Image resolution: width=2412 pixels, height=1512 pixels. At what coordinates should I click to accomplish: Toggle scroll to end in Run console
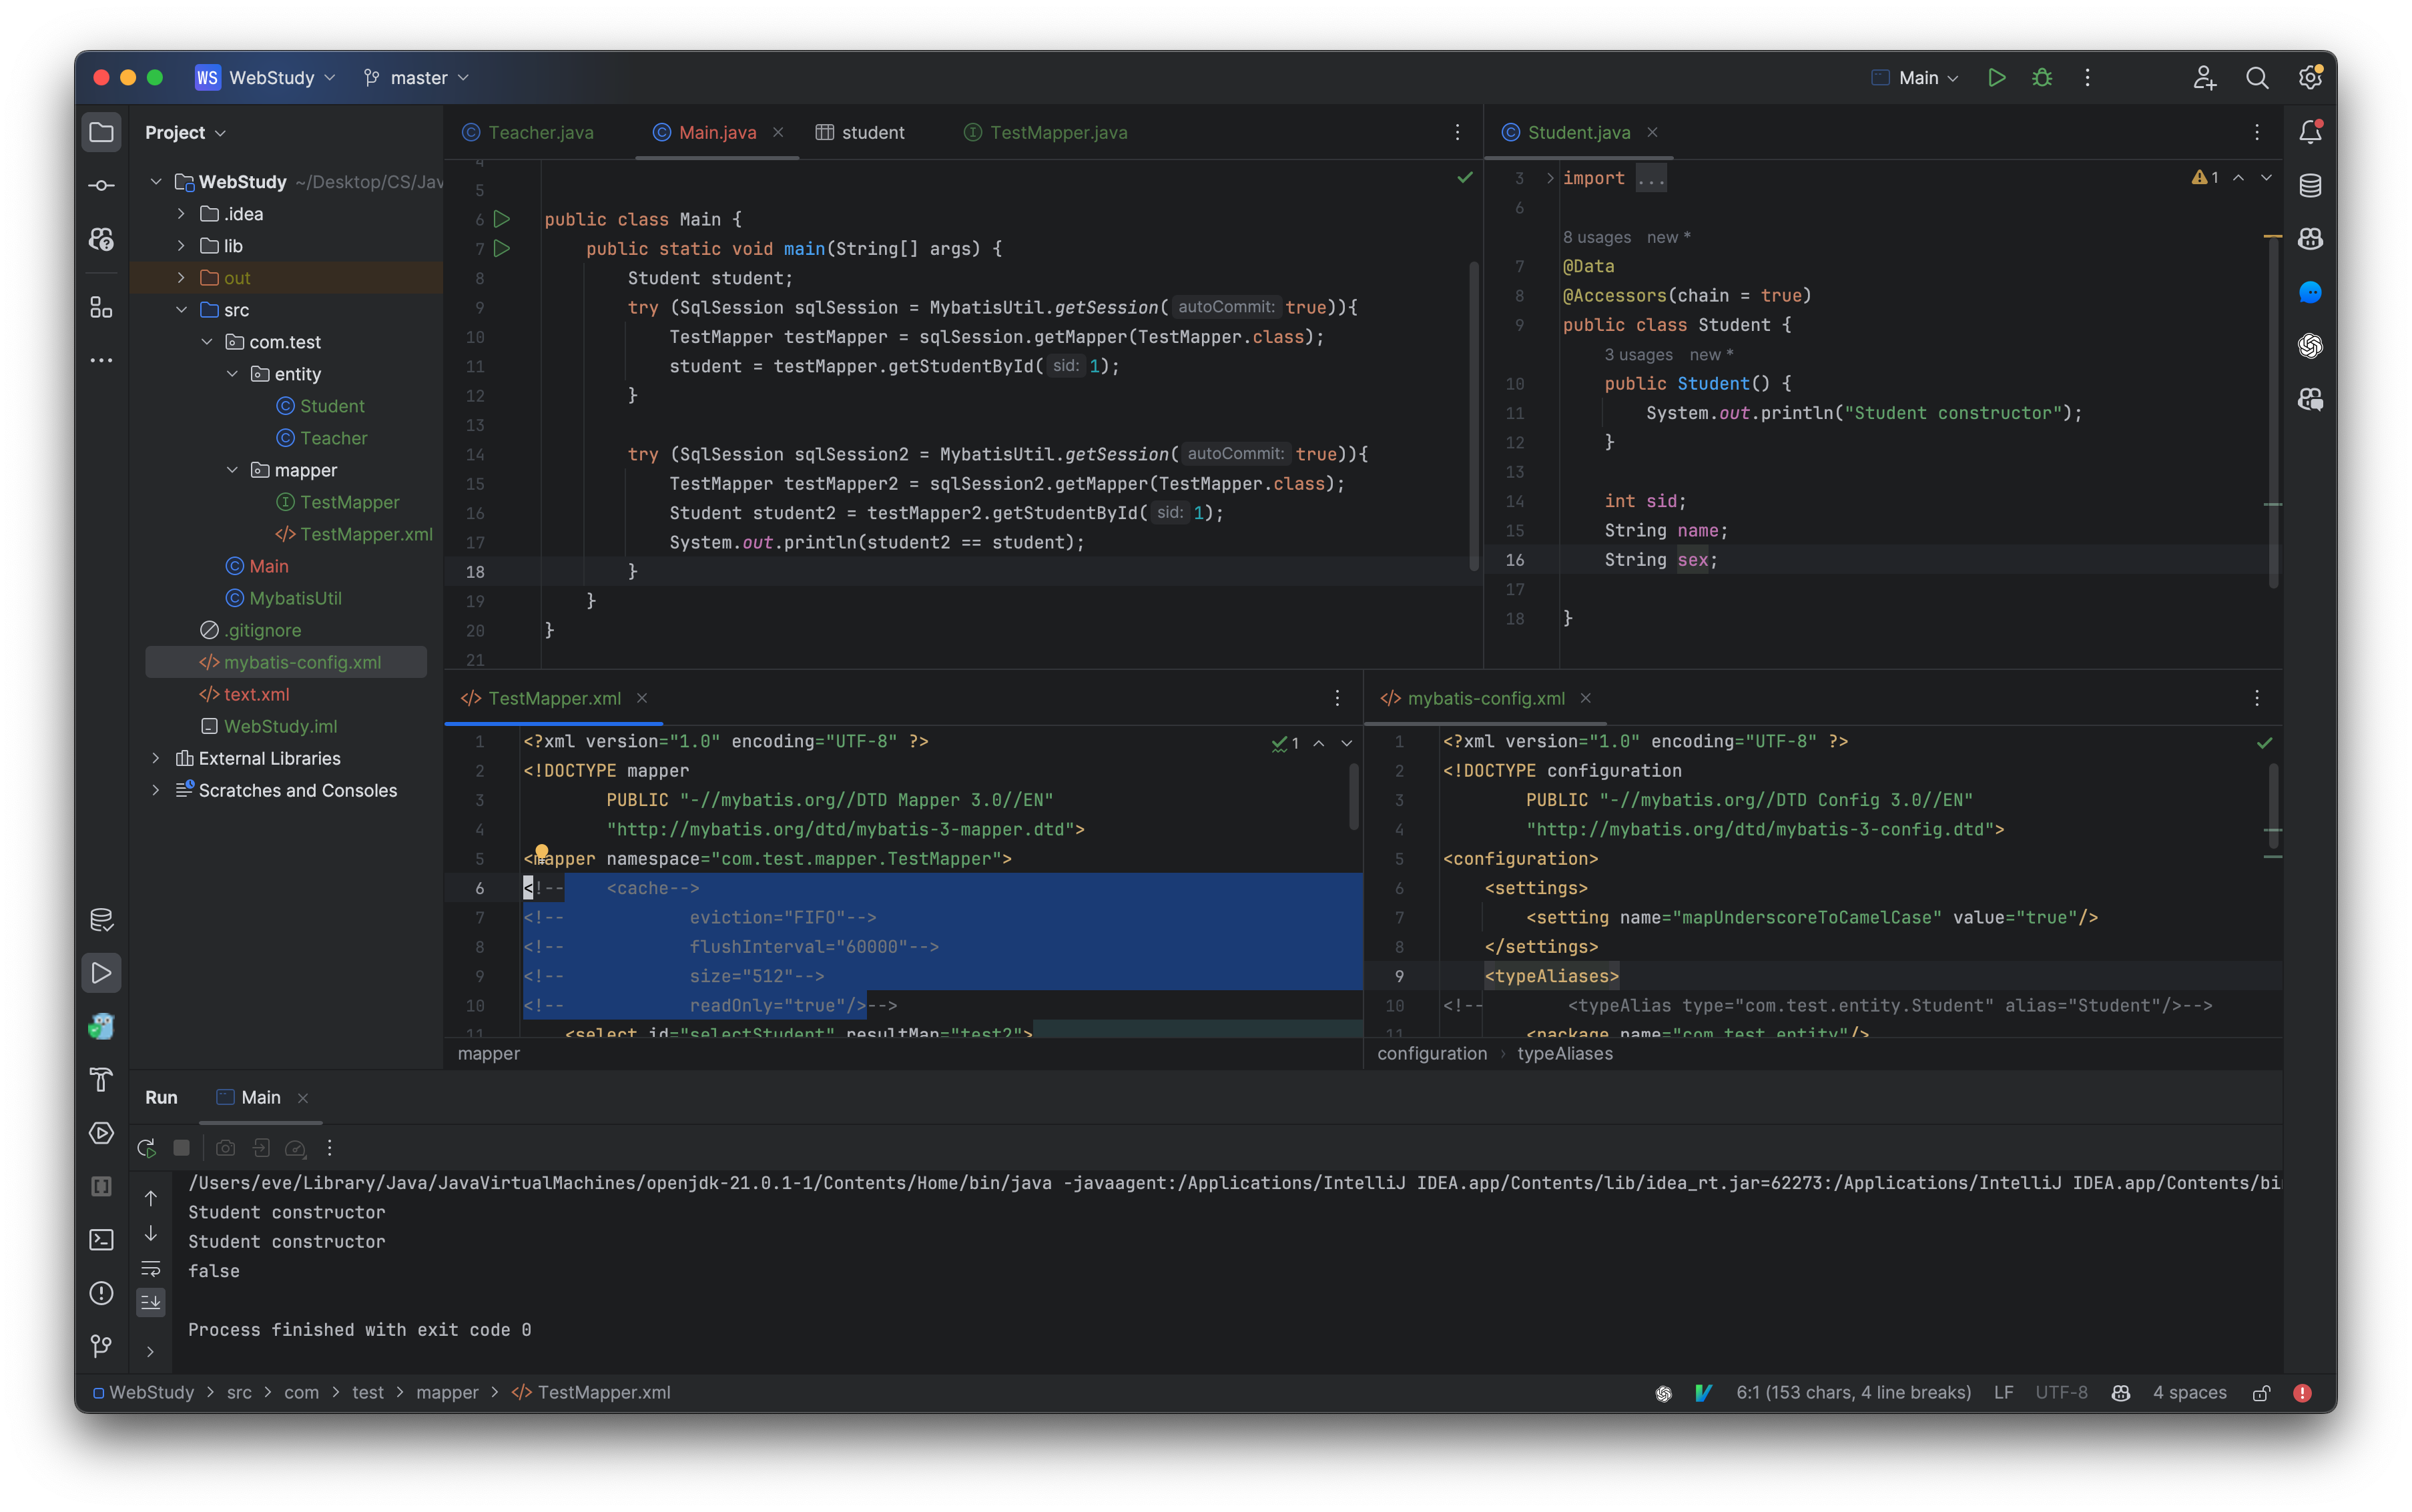click(x=151, y=1301)
